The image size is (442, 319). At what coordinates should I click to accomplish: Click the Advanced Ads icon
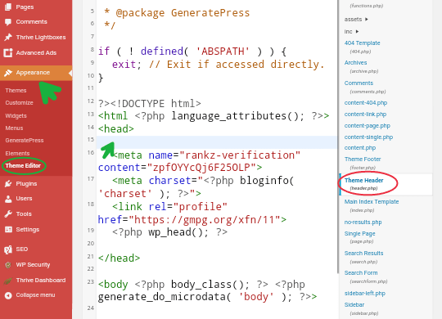point(8,52)
